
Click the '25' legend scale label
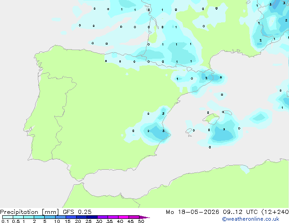click(88, 221)
